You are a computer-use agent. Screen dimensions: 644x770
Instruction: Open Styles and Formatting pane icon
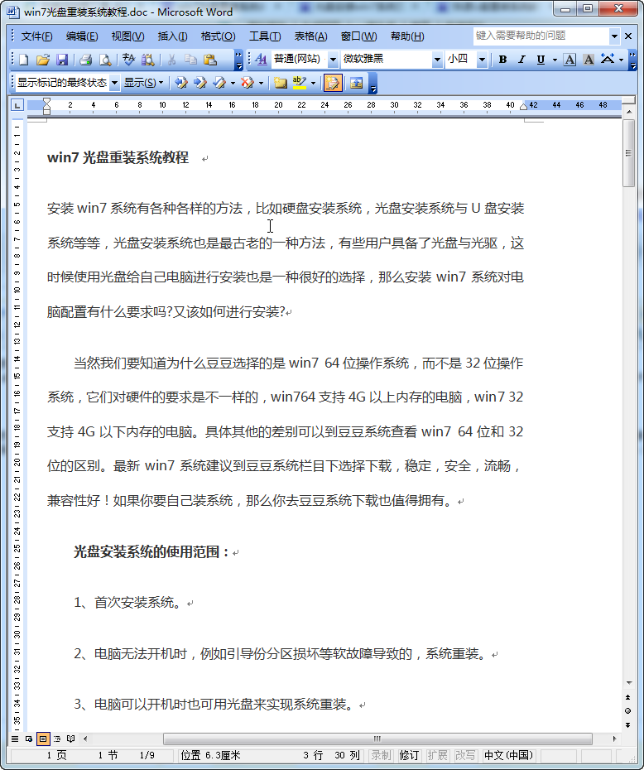tap(261, 60)
